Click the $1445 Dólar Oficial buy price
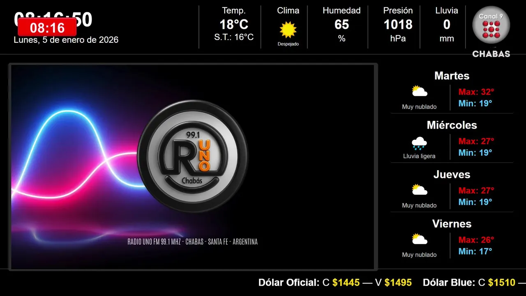This screenshot has height=296, width=526. pyautogui.click(x=346, y=282)
